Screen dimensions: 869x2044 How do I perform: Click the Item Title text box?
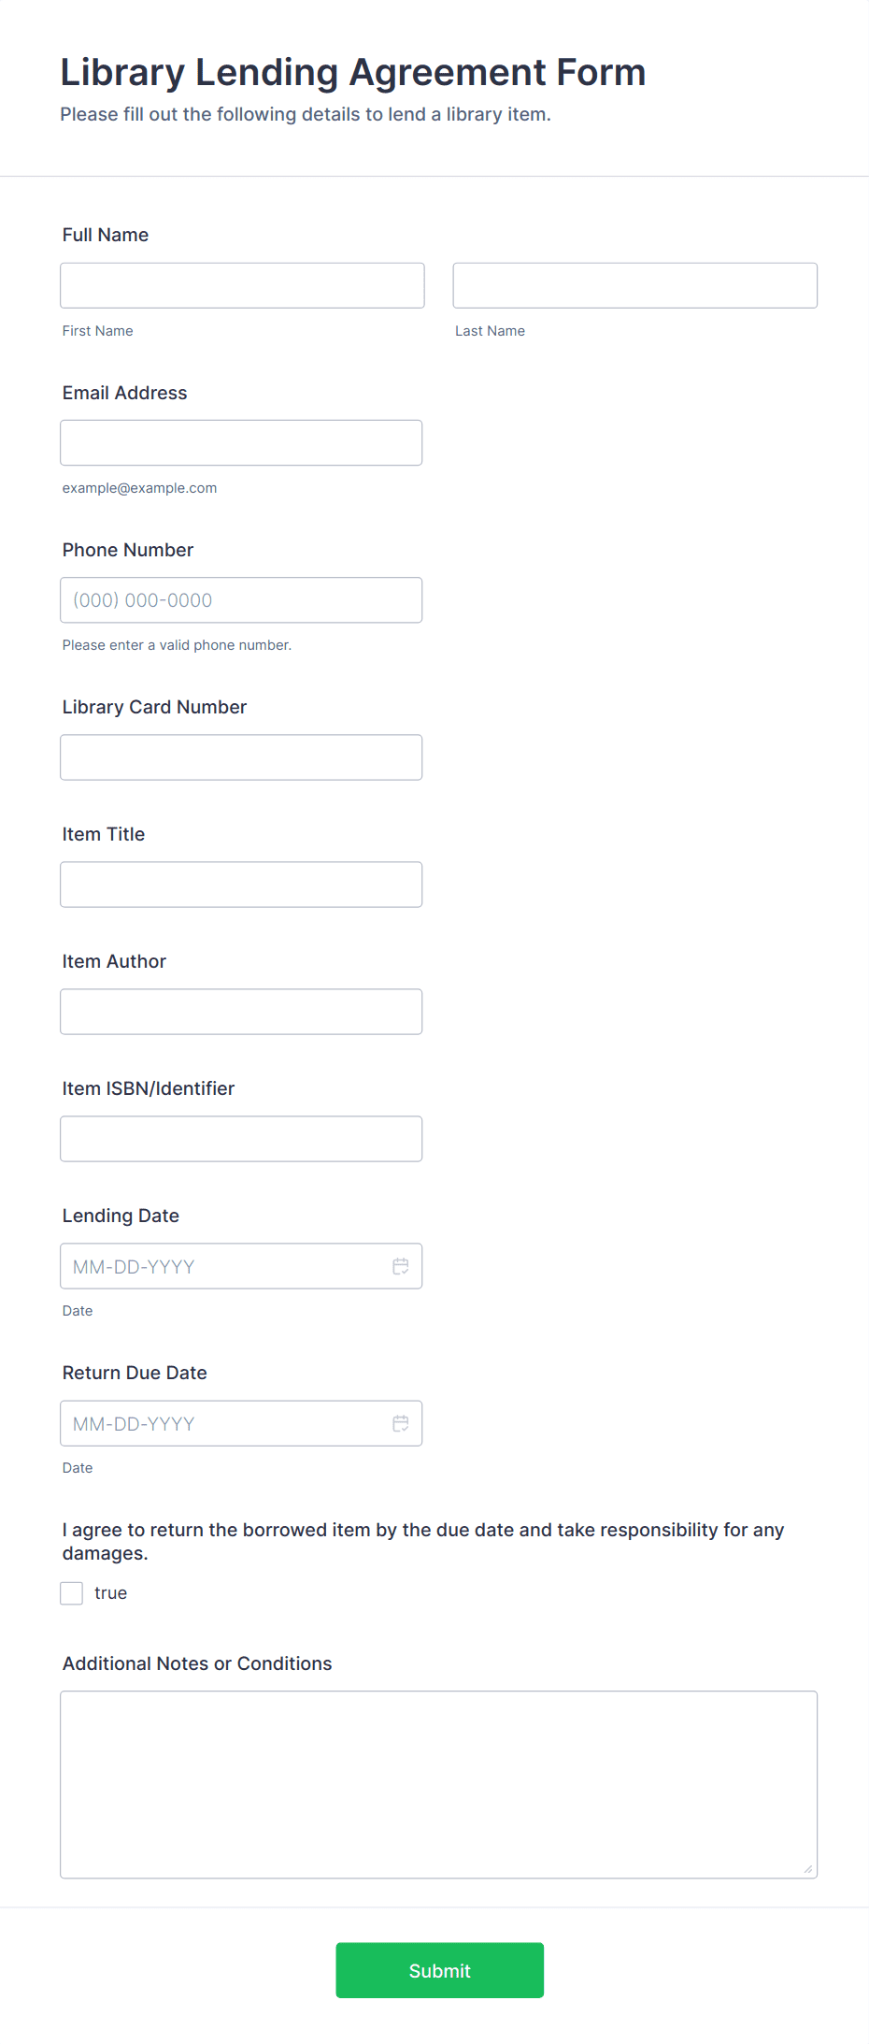(241, 885)
